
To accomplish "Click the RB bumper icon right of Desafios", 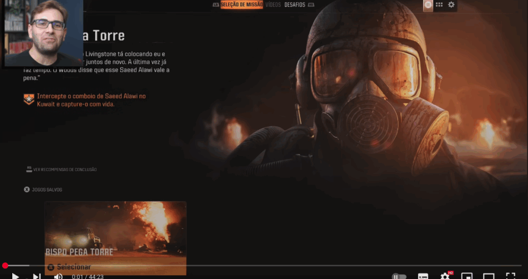I will click(x=311, y=5).
